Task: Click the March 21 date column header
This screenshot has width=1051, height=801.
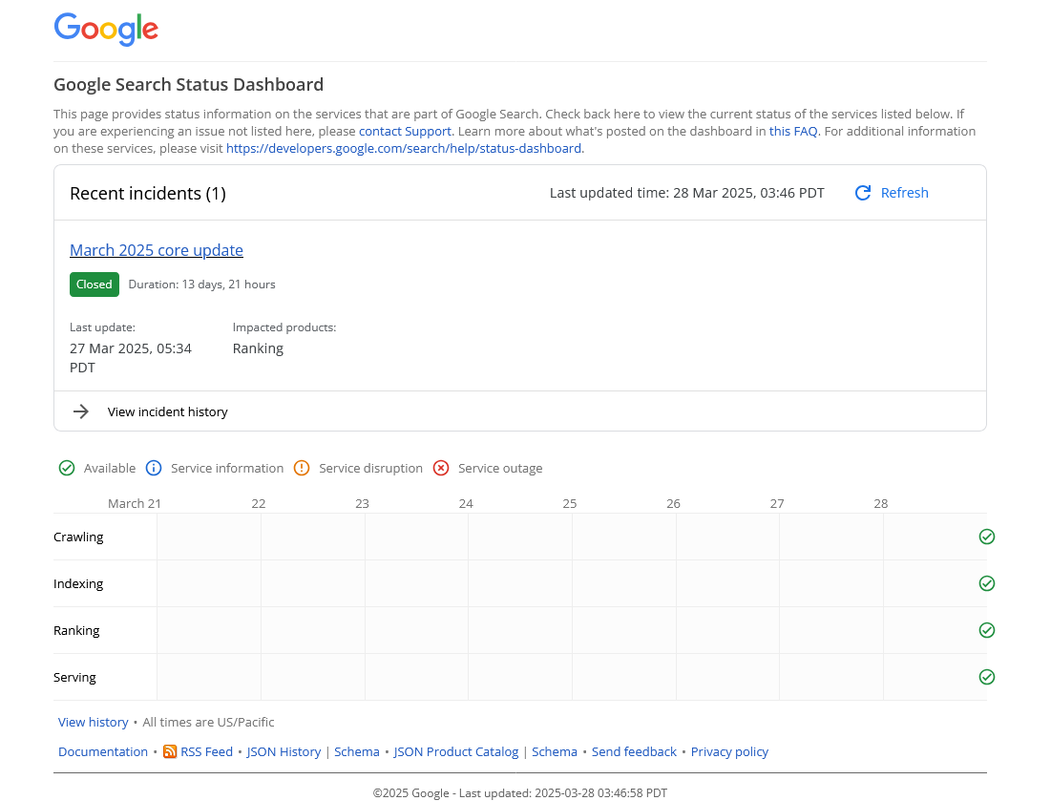Action: point(134,503)
